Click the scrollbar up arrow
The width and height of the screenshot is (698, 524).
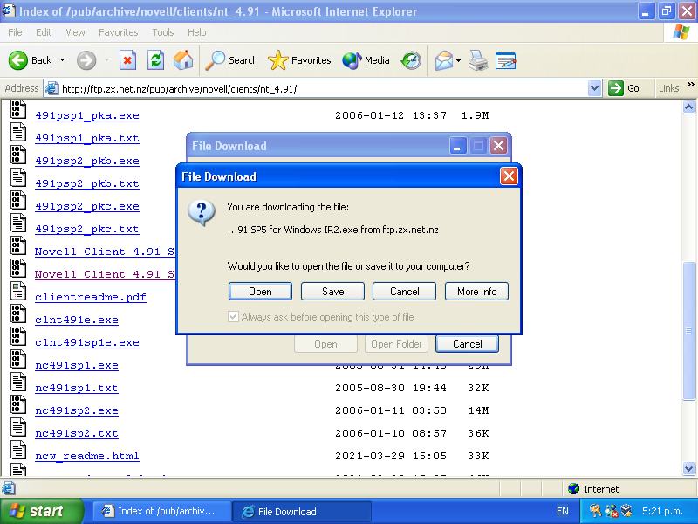click(688, 107)
